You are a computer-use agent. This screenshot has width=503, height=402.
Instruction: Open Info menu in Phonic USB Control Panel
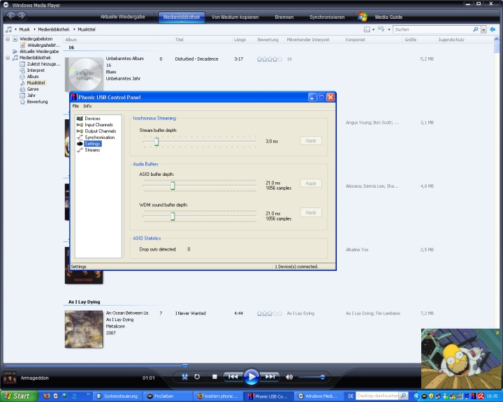[87, 106]
